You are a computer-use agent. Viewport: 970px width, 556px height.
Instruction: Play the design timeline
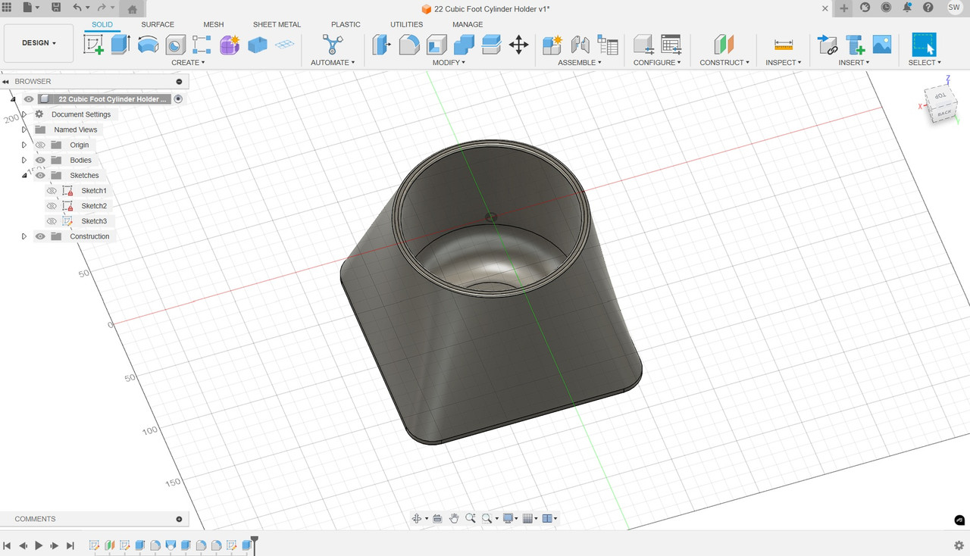click(39, 545)
